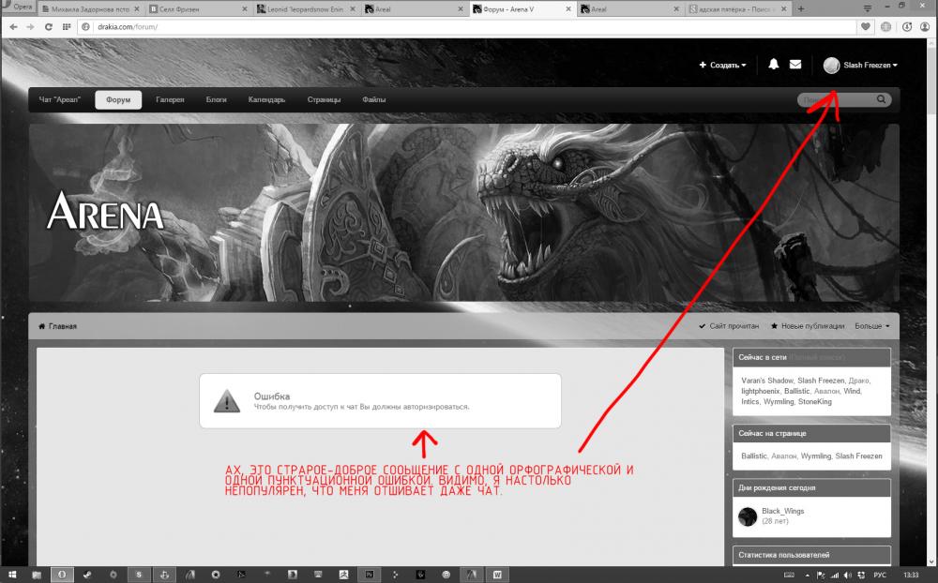This screenshot has height=583, width=938.
Task: Click the volume icon in the system tray
Action: coord(848,576)
